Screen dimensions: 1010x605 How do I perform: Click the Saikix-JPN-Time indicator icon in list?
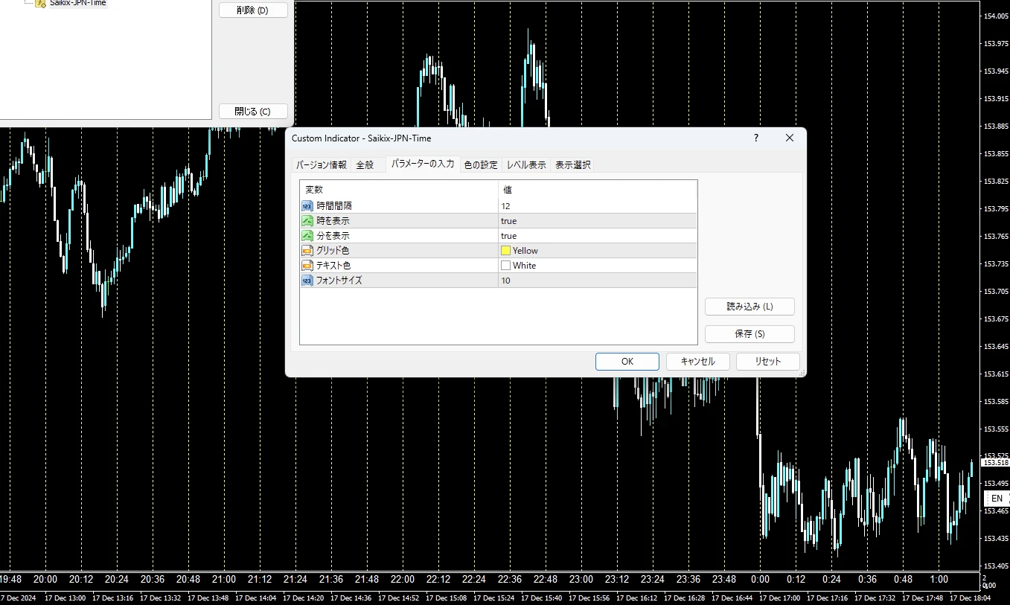click(41, 3)
